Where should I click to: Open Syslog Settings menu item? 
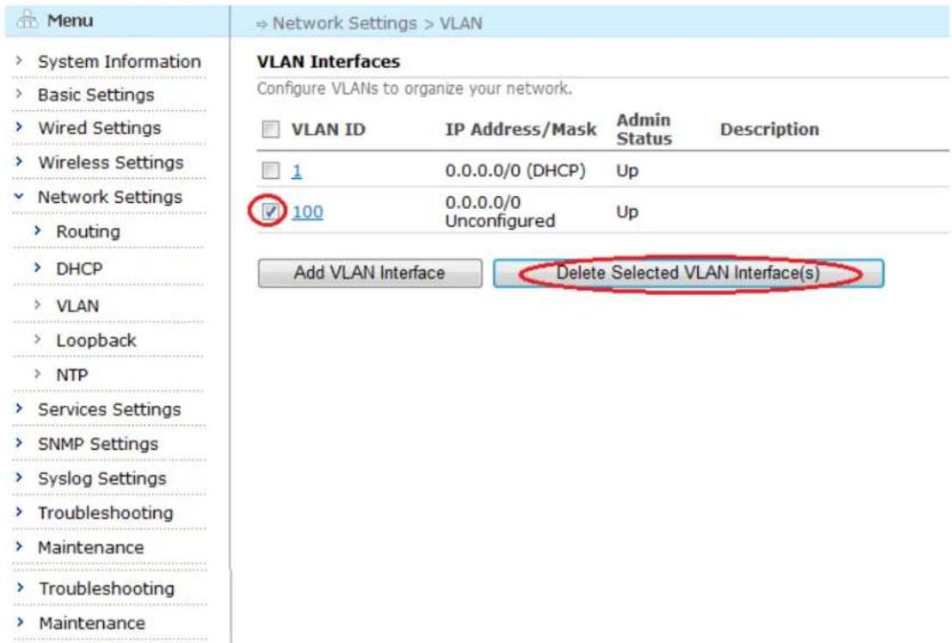(x=102, y=479)
